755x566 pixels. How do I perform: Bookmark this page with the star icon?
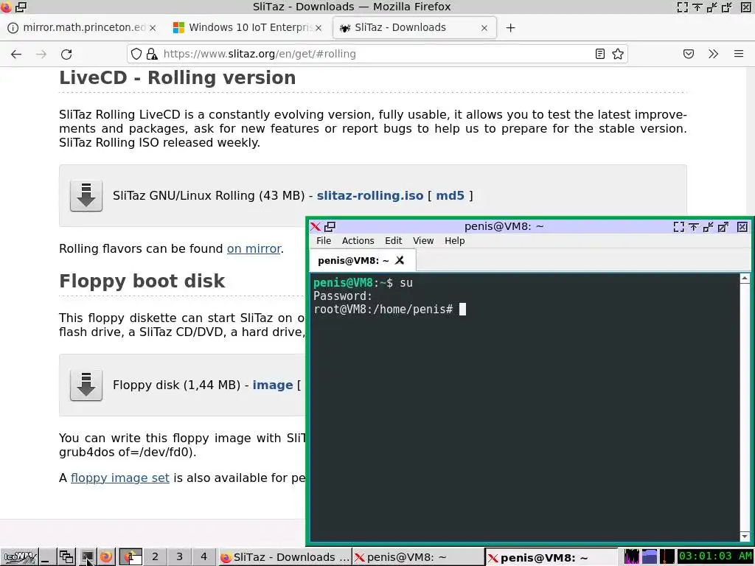click(x=618, y=54)
